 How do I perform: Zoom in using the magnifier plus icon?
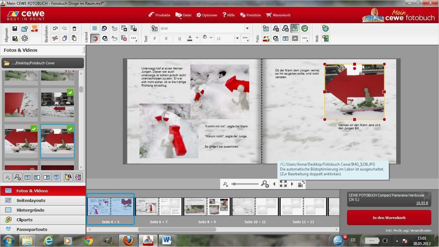point(285,28)
